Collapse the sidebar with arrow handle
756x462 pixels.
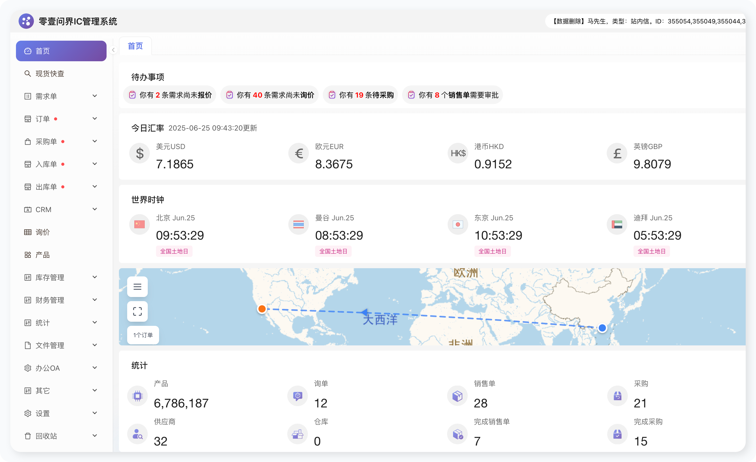click(113, 50)
